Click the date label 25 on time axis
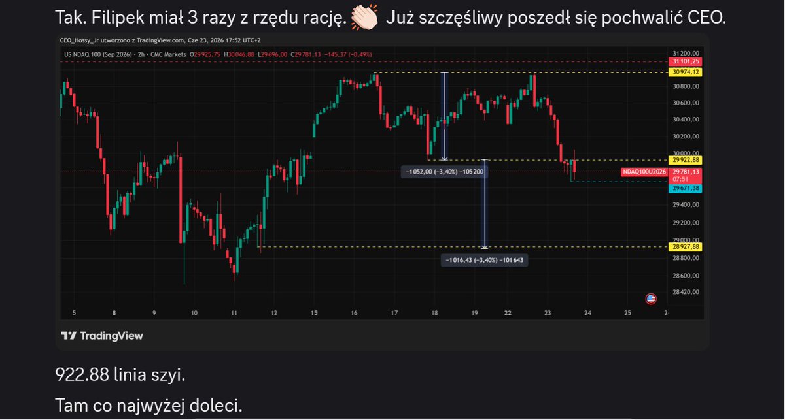This screenshot has height=420, width=785. pos(627,313)
